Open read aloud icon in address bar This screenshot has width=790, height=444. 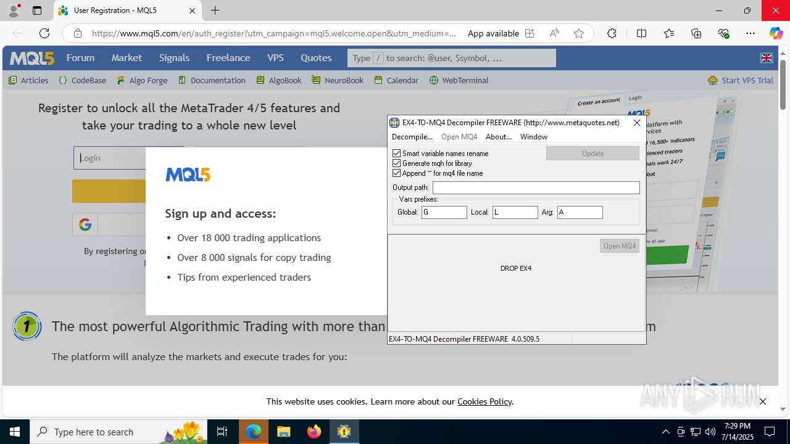tap(554, 33)
